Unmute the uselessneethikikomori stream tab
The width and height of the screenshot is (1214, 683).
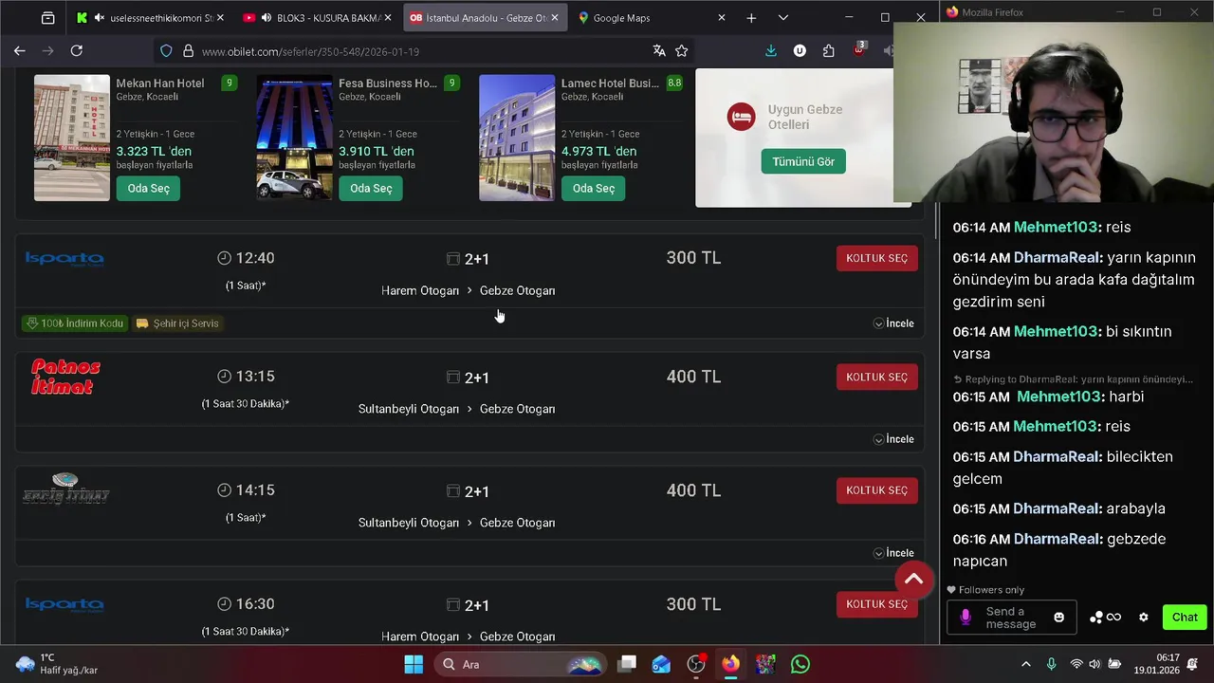click(x=99, y=18)
